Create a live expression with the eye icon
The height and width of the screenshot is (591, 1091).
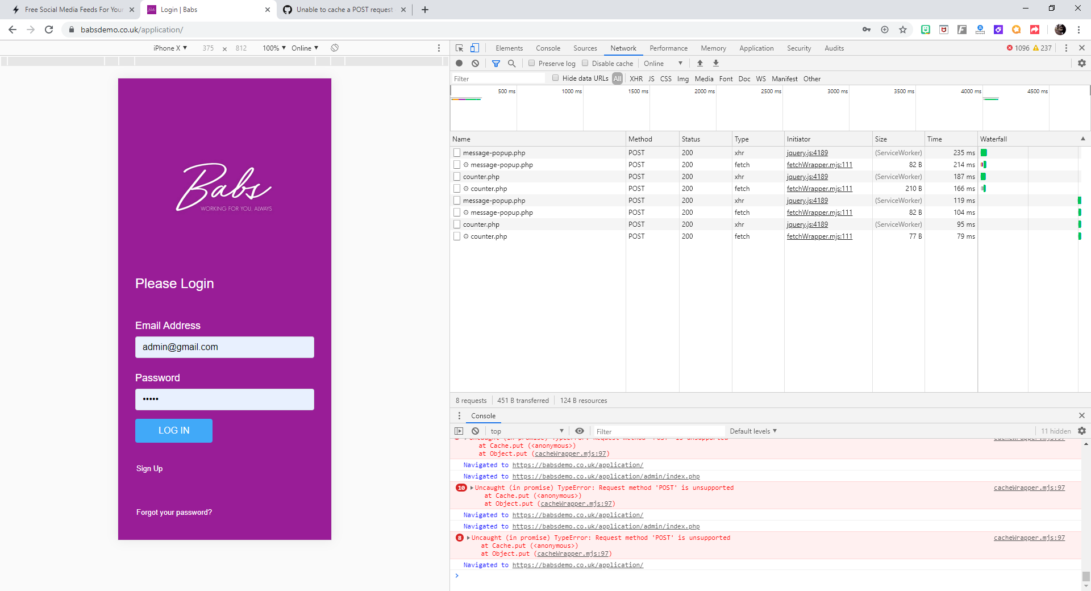[579, 431]
